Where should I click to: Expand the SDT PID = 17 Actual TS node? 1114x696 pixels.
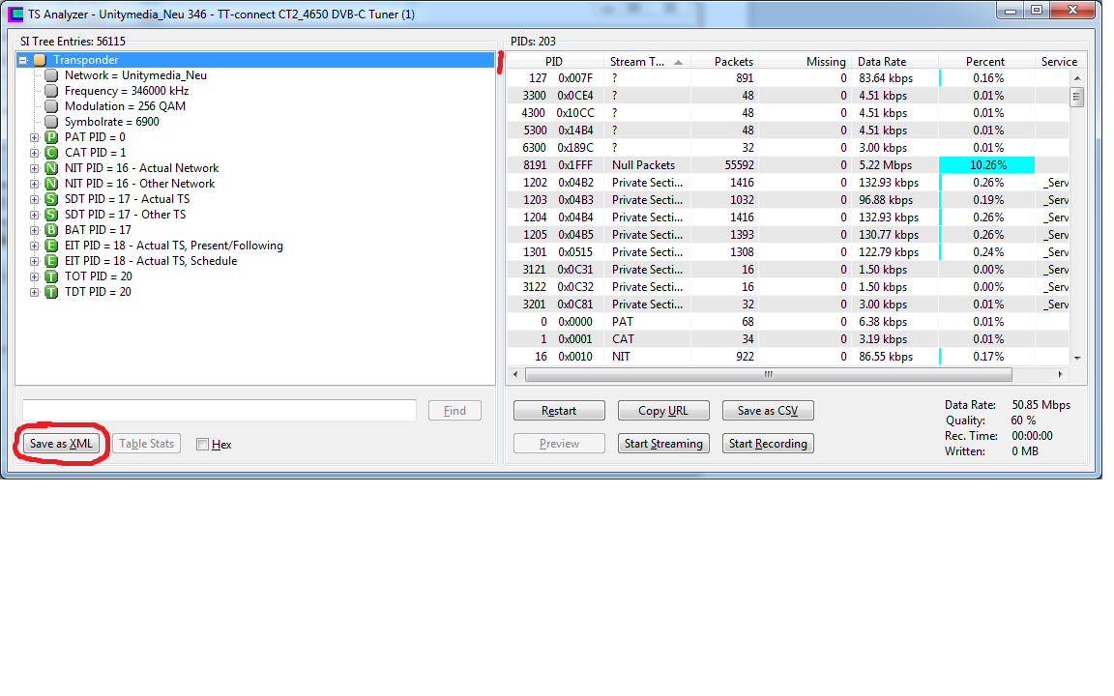click(35, 199)
